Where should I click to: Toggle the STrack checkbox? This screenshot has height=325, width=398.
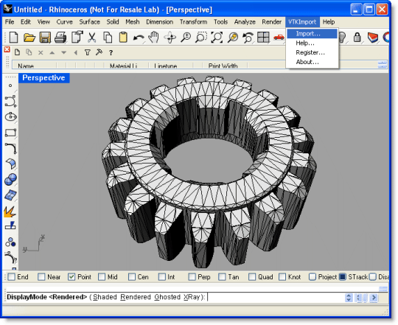coord(343,277)
